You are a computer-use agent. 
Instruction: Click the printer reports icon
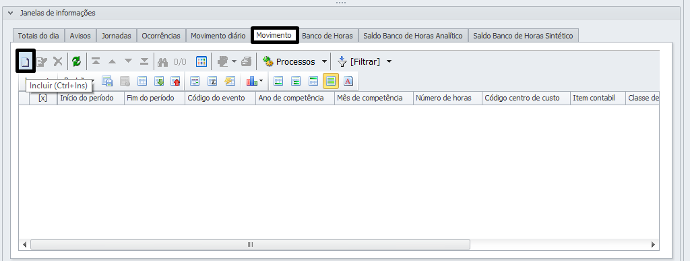(247, 62)
